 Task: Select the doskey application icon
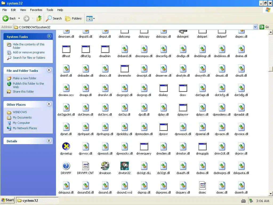[x=163, y=88]
